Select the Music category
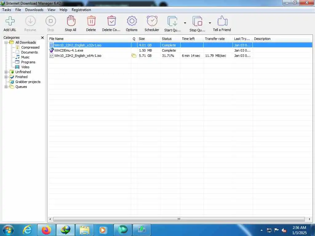The image size is (315, 236). pos(25,57)
